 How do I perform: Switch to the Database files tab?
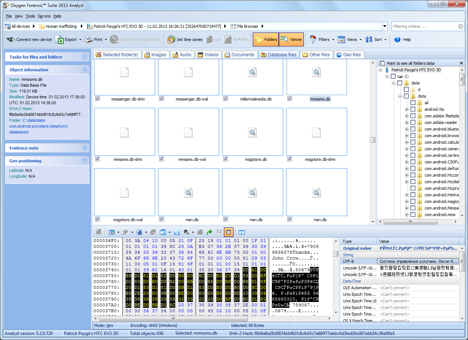(x=278, y=54)
